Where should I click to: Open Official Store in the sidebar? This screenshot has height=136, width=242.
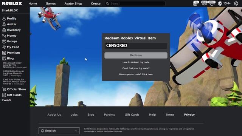pos(16,89)
